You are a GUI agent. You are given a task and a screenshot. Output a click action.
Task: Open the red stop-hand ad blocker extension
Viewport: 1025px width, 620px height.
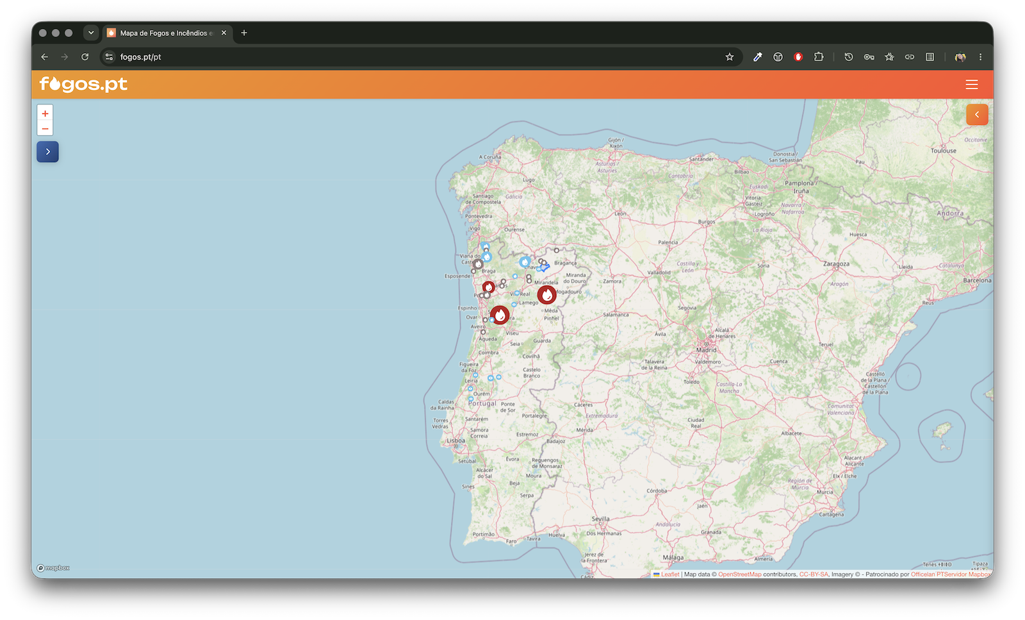click(798, 57)
